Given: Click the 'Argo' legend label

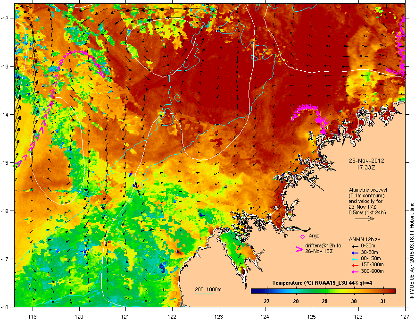Looking at the screenshot, I should coord(314,236).
